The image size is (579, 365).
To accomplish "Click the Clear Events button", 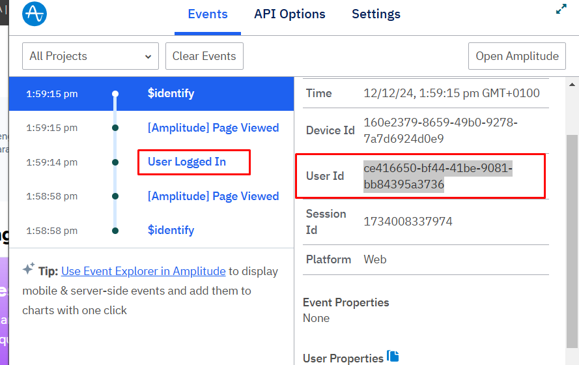I will pyautogui.click(x=205, y=56).
